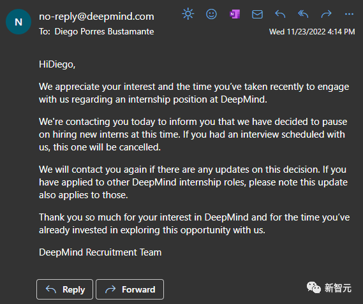Click the DeepMind Recruitment Team signature
This screenshot has height=304, width=363.
pos(100,252)
